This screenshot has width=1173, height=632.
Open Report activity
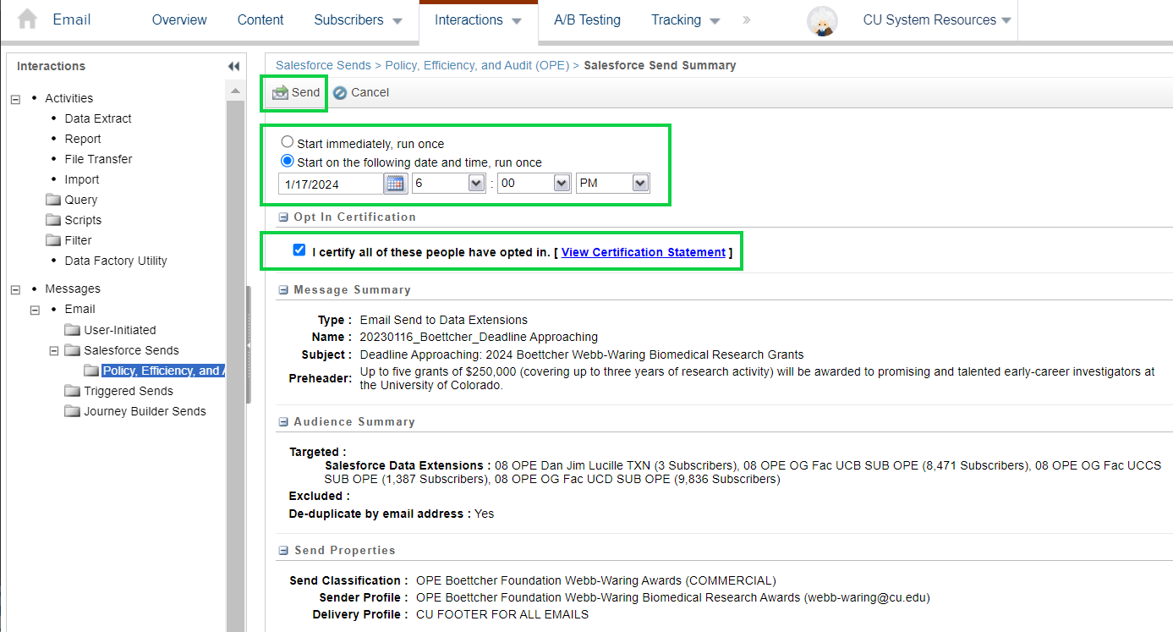coord(83,139)
